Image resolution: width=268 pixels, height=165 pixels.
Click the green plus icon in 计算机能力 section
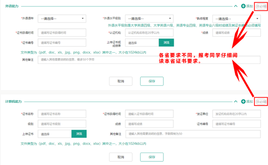[243, 102]
